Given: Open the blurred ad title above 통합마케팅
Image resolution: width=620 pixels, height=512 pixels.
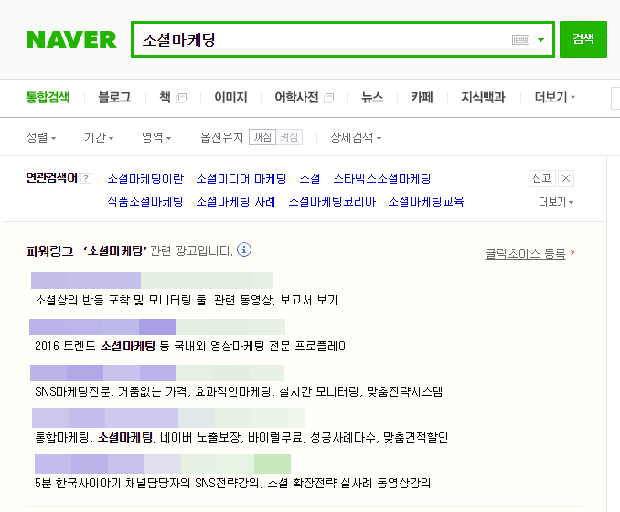Looking at the screenshot, I should pyautogui.click(x=168, y=418).
